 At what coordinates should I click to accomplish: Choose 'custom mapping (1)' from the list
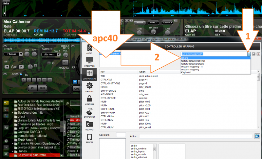pyautogui.click(x=215, y=66)
